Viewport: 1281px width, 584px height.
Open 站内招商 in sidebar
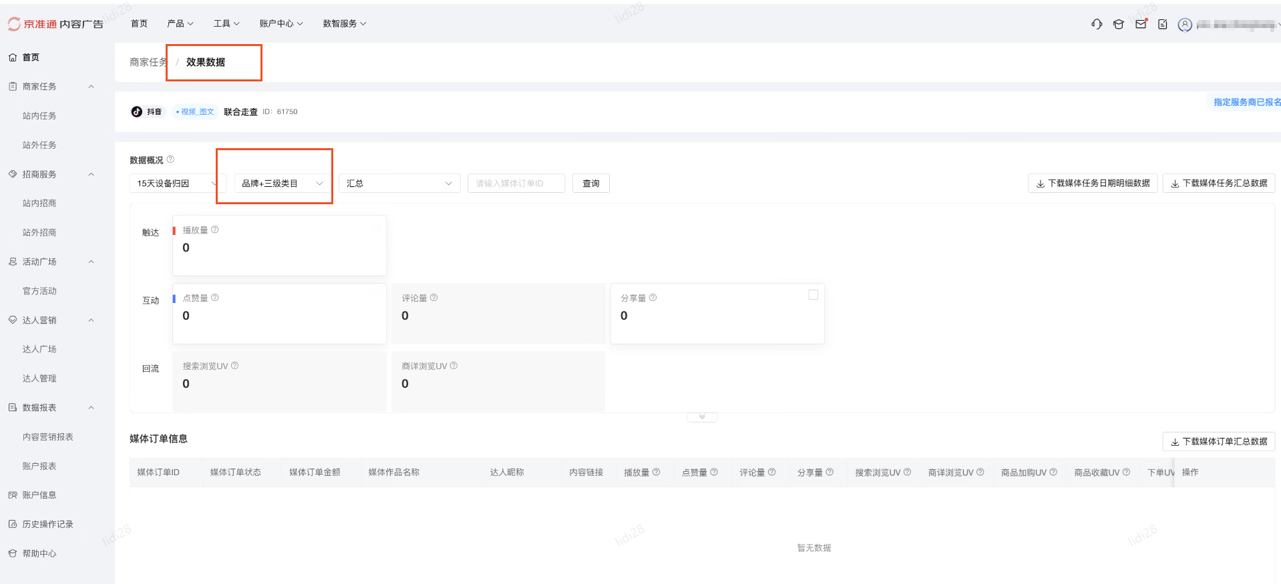click(x=39, y=204)
